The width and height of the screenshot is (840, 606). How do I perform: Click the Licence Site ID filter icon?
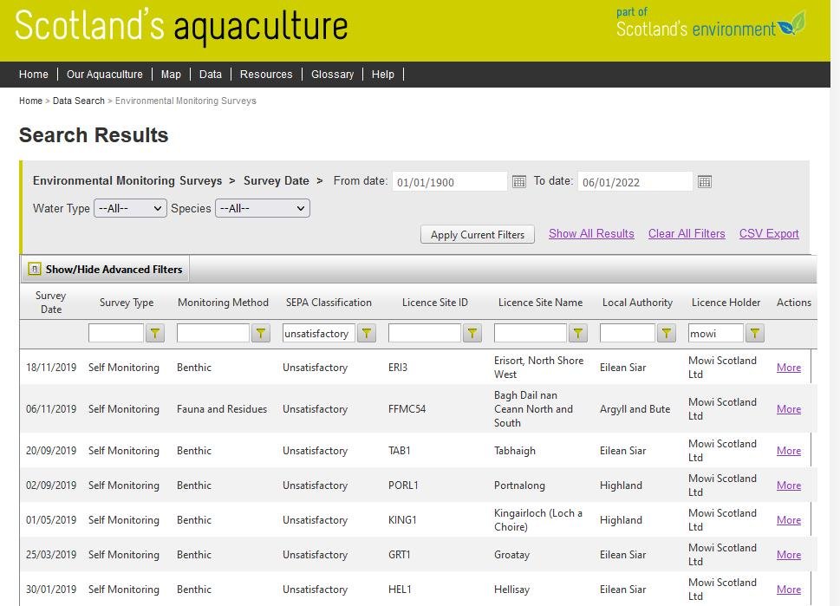pyautogui.click(x=472, y=334)
